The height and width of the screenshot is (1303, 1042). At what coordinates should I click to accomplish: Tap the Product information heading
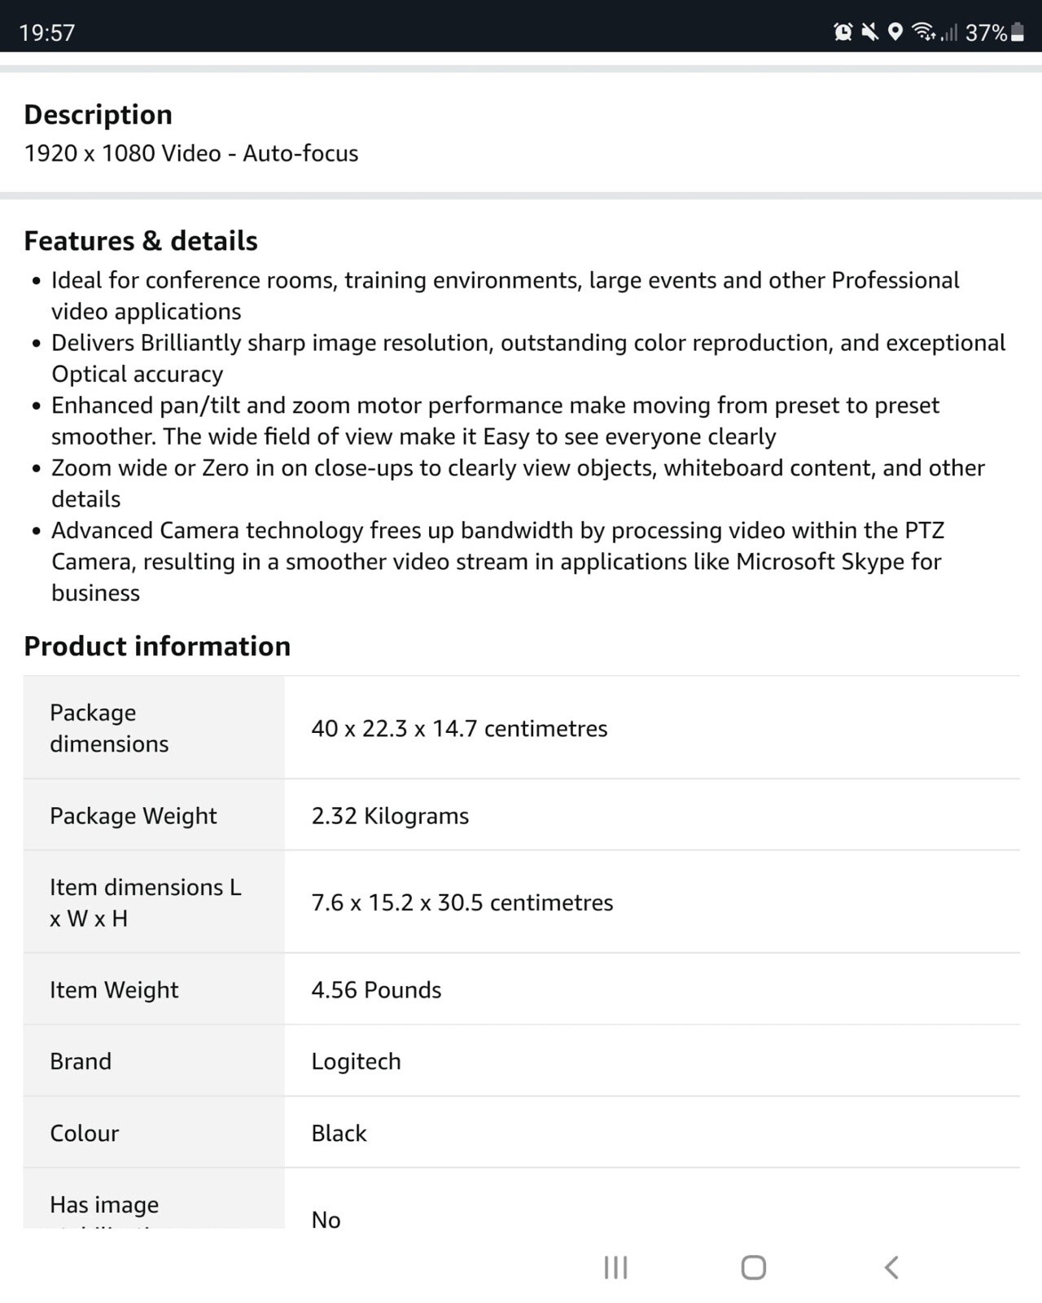tap(157, 646)
